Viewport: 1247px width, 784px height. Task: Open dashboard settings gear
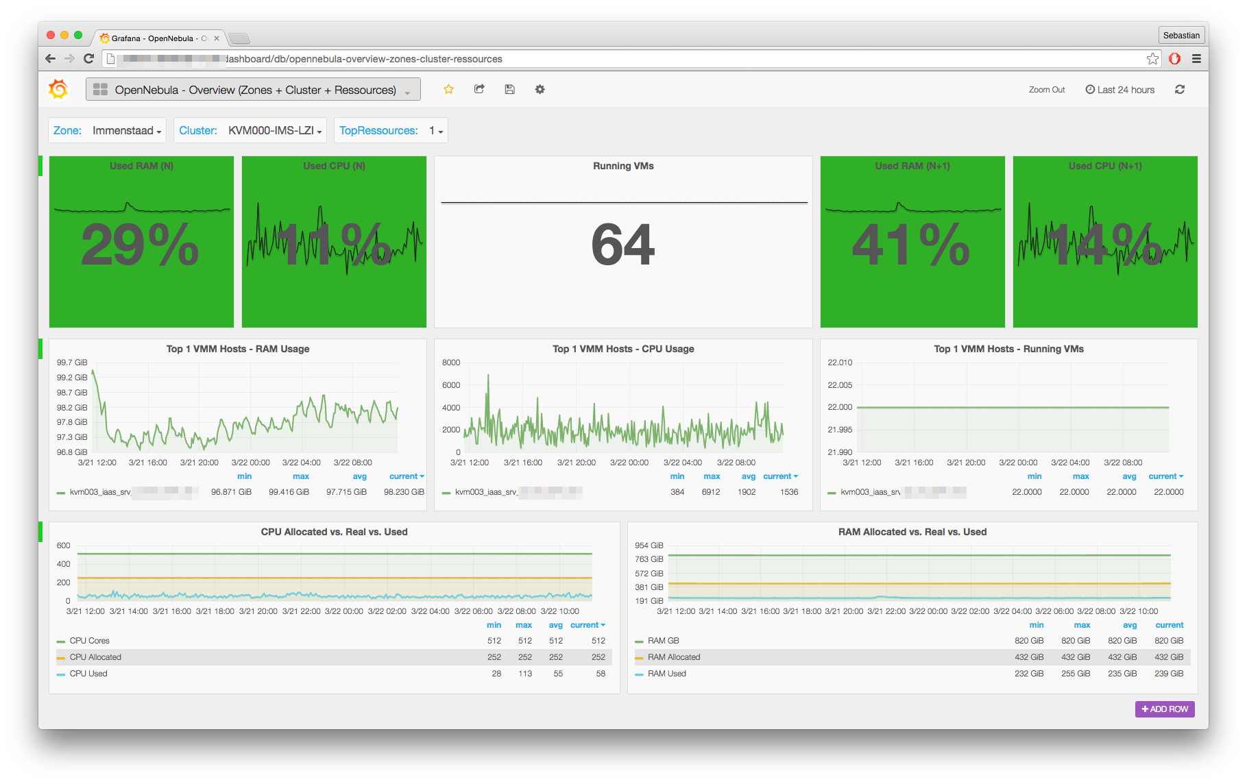540,89
